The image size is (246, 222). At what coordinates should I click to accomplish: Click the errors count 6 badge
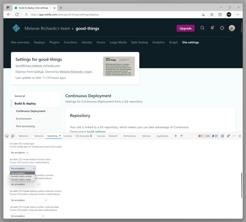coord(201,136)
